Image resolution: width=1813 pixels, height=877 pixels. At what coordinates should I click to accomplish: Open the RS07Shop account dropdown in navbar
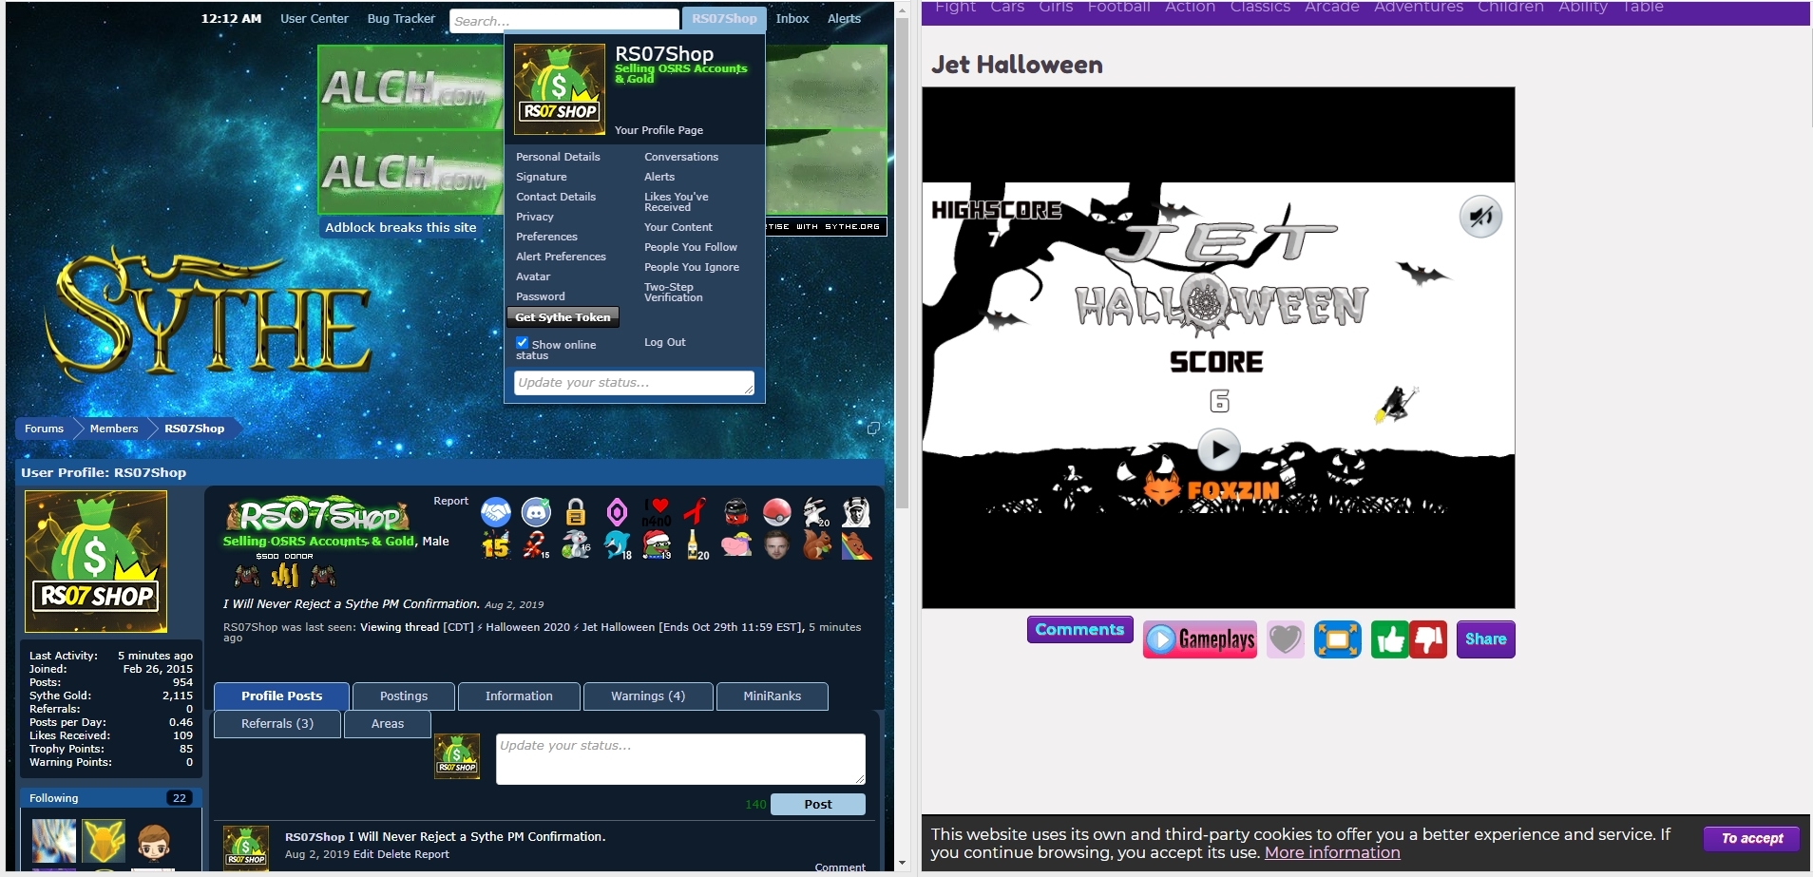[x=724, y=19]
